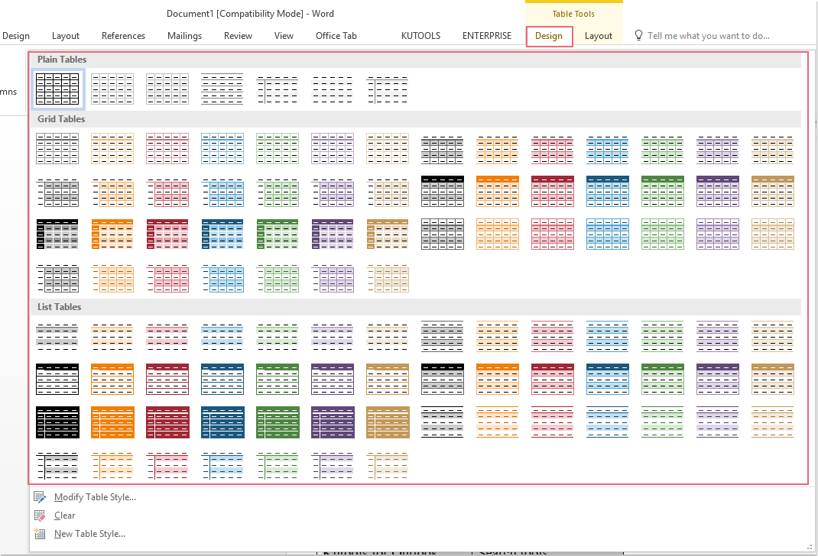The width and height of the screenshot is (818, 556).
Task: Switch to the KUTOOLS tab
Action: tap(420, 36)
